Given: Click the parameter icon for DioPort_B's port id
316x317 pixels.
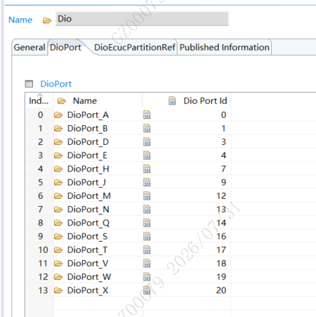Looking at the screenshot, I should click(x=147, y=129).
